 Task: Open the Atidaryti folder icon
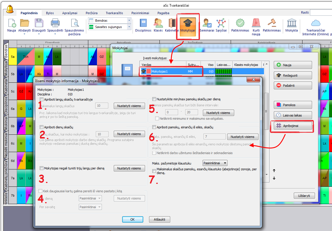[24, 23]
